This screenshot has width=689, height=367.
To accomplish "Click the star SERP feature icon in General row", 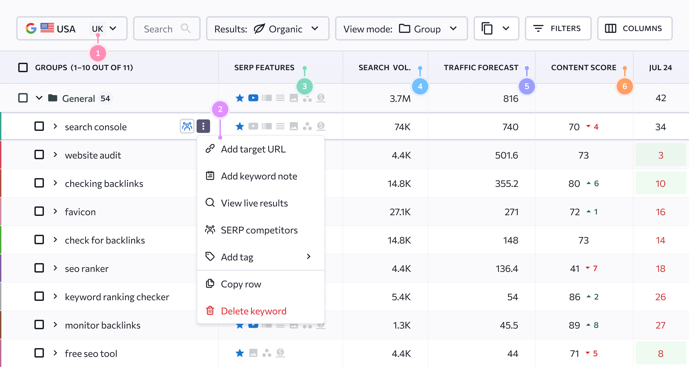I will click(240, 98).
